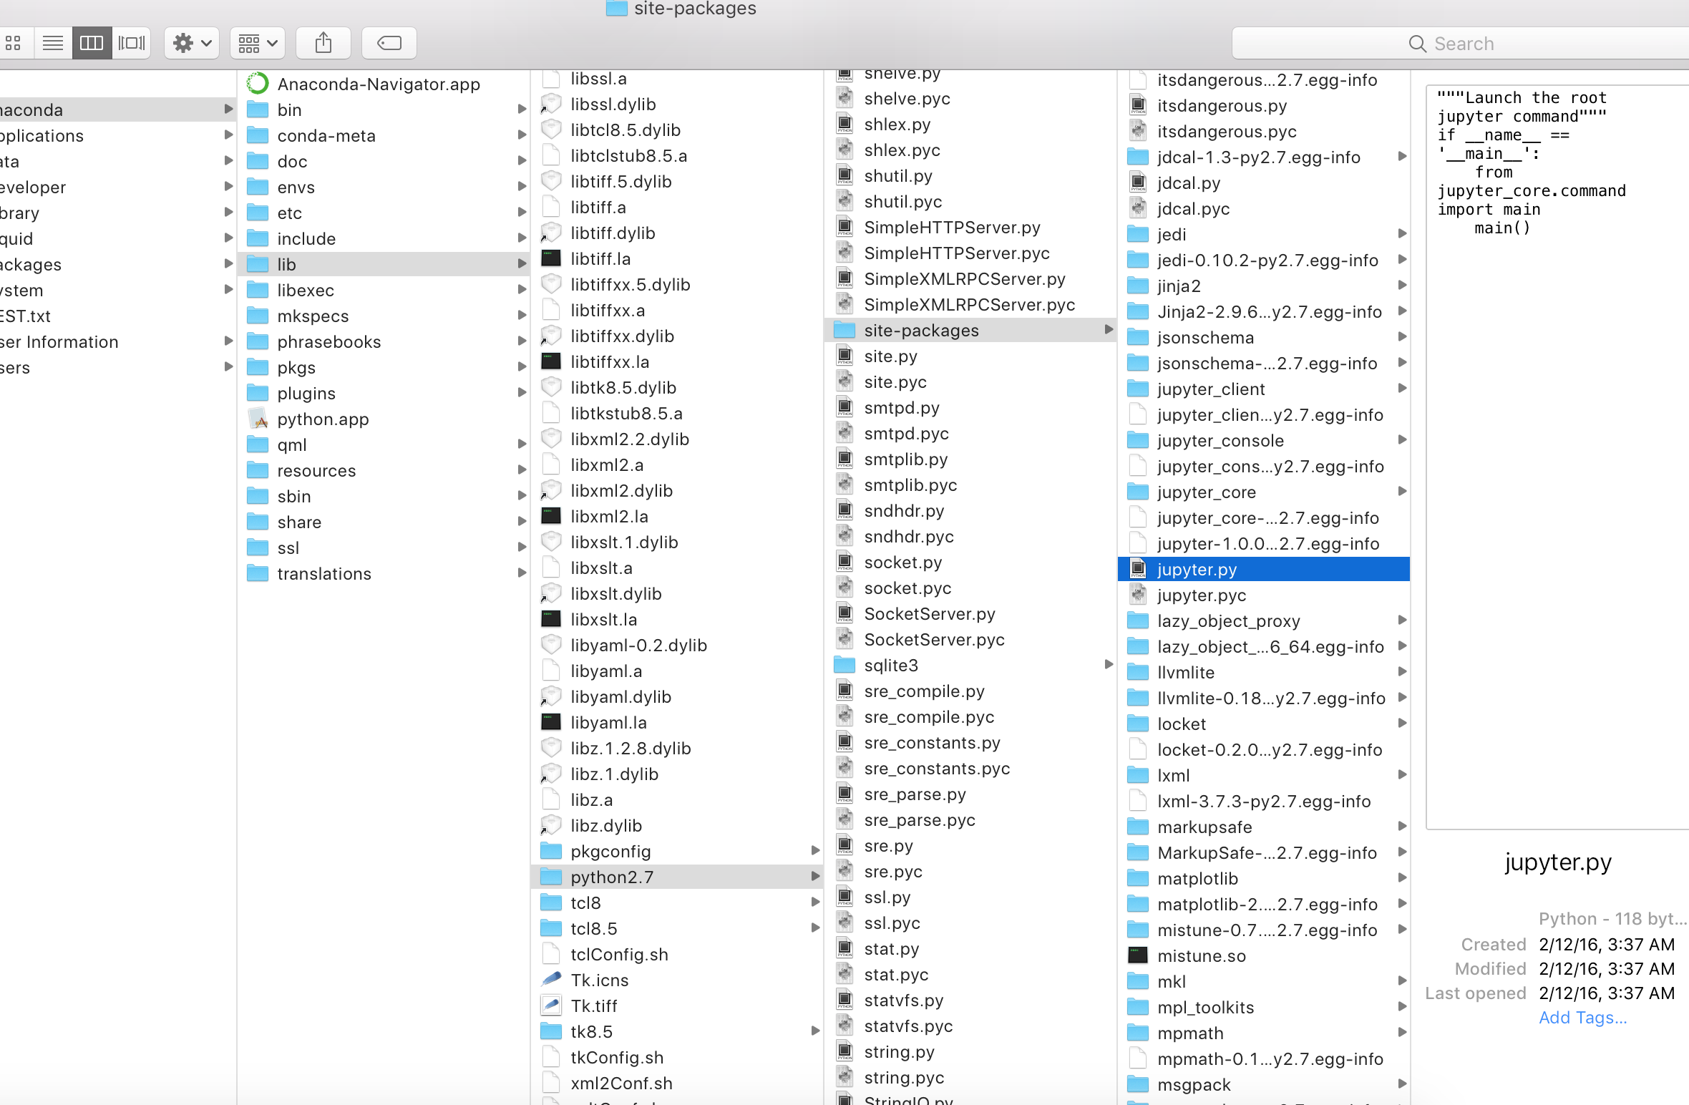Open the action gear dropdown menu
Viewport: 1689px width, 1105px height.
click(190, 42)
